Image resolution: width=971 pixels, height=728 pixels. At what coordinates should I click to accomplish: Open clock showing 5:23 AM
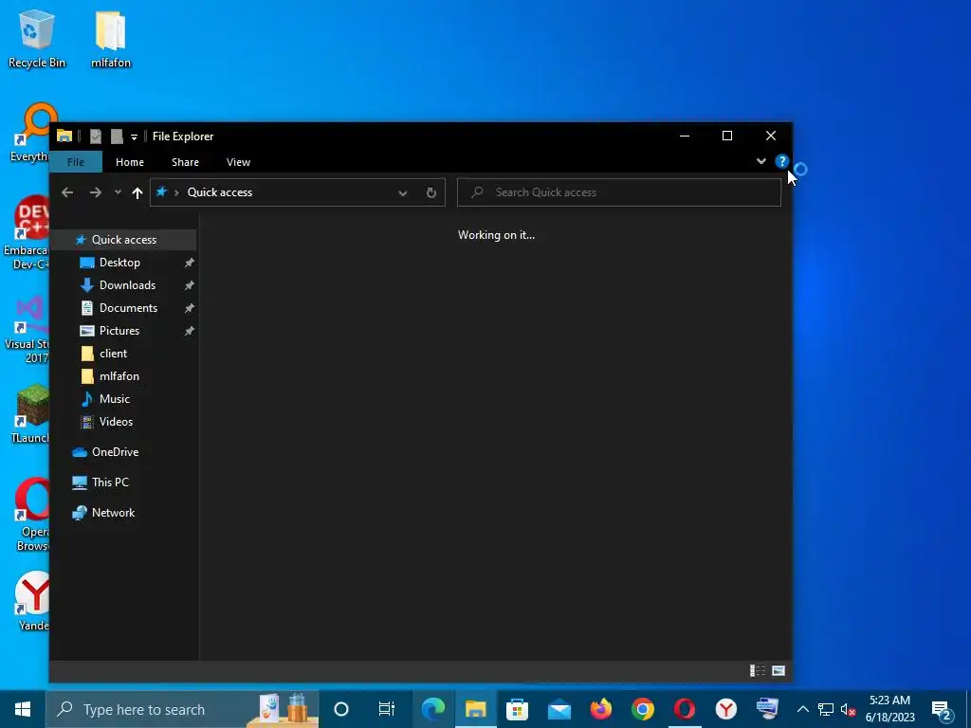(889, 709)
